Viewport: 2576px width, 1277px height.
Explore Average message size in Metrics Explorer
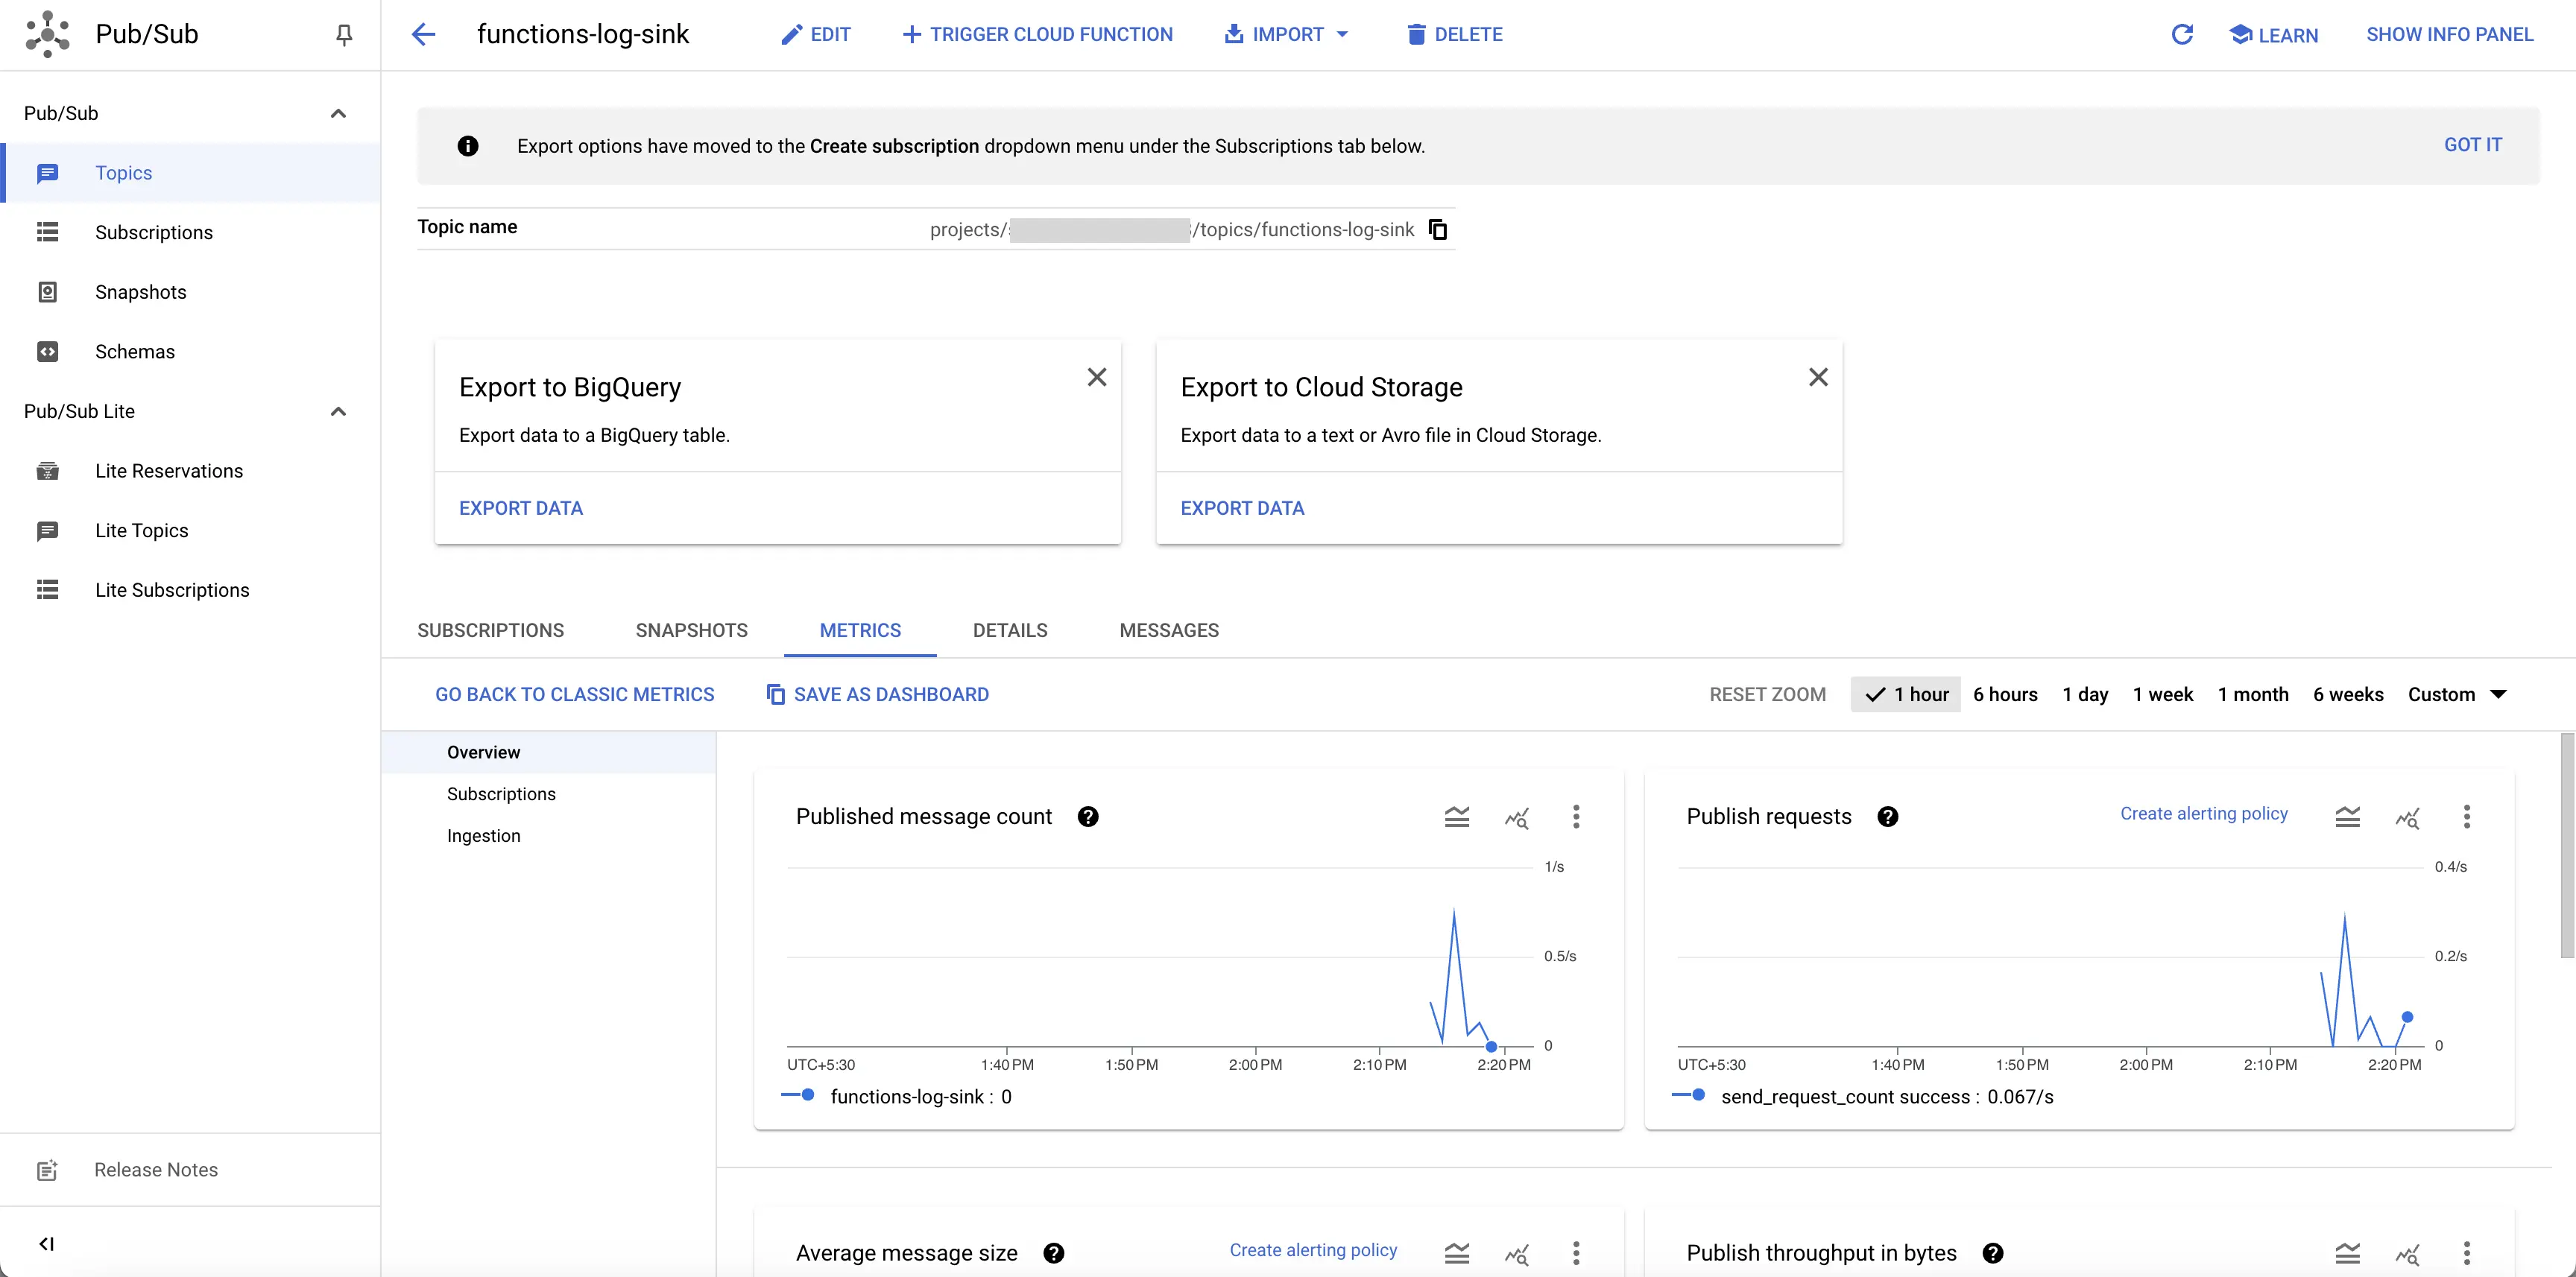(1516, 1254)
